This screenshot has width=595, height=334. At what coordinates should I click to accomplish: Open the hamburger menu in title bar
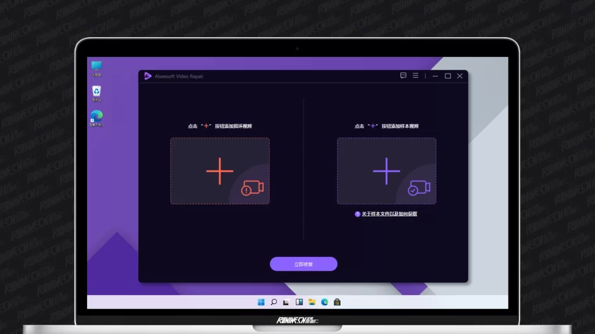415,76
